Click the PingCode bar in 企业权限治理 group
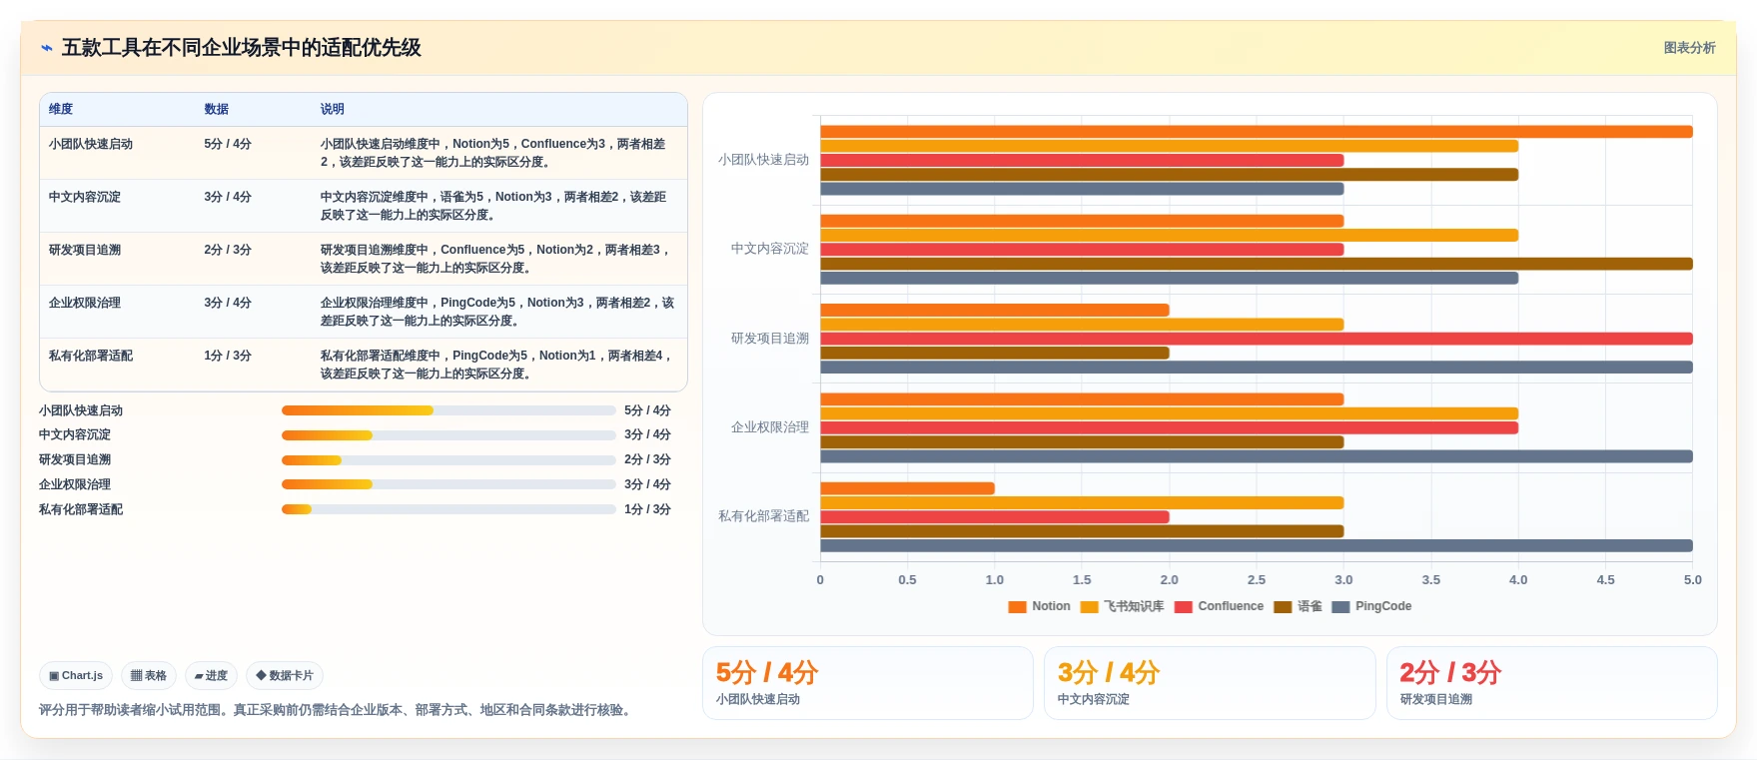This screenshot has width=1757, height=760. coord(1257,456)
